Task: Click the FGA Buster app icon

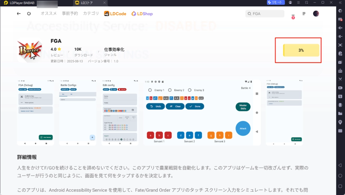Action: tap(30, 50)
